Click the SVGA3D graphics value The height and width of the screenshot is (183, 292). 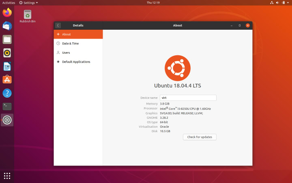tap(181, 113)
